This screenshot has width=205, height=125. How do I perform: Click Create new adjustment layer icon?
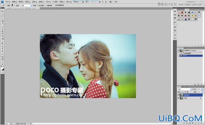click(x=193, y=123)
